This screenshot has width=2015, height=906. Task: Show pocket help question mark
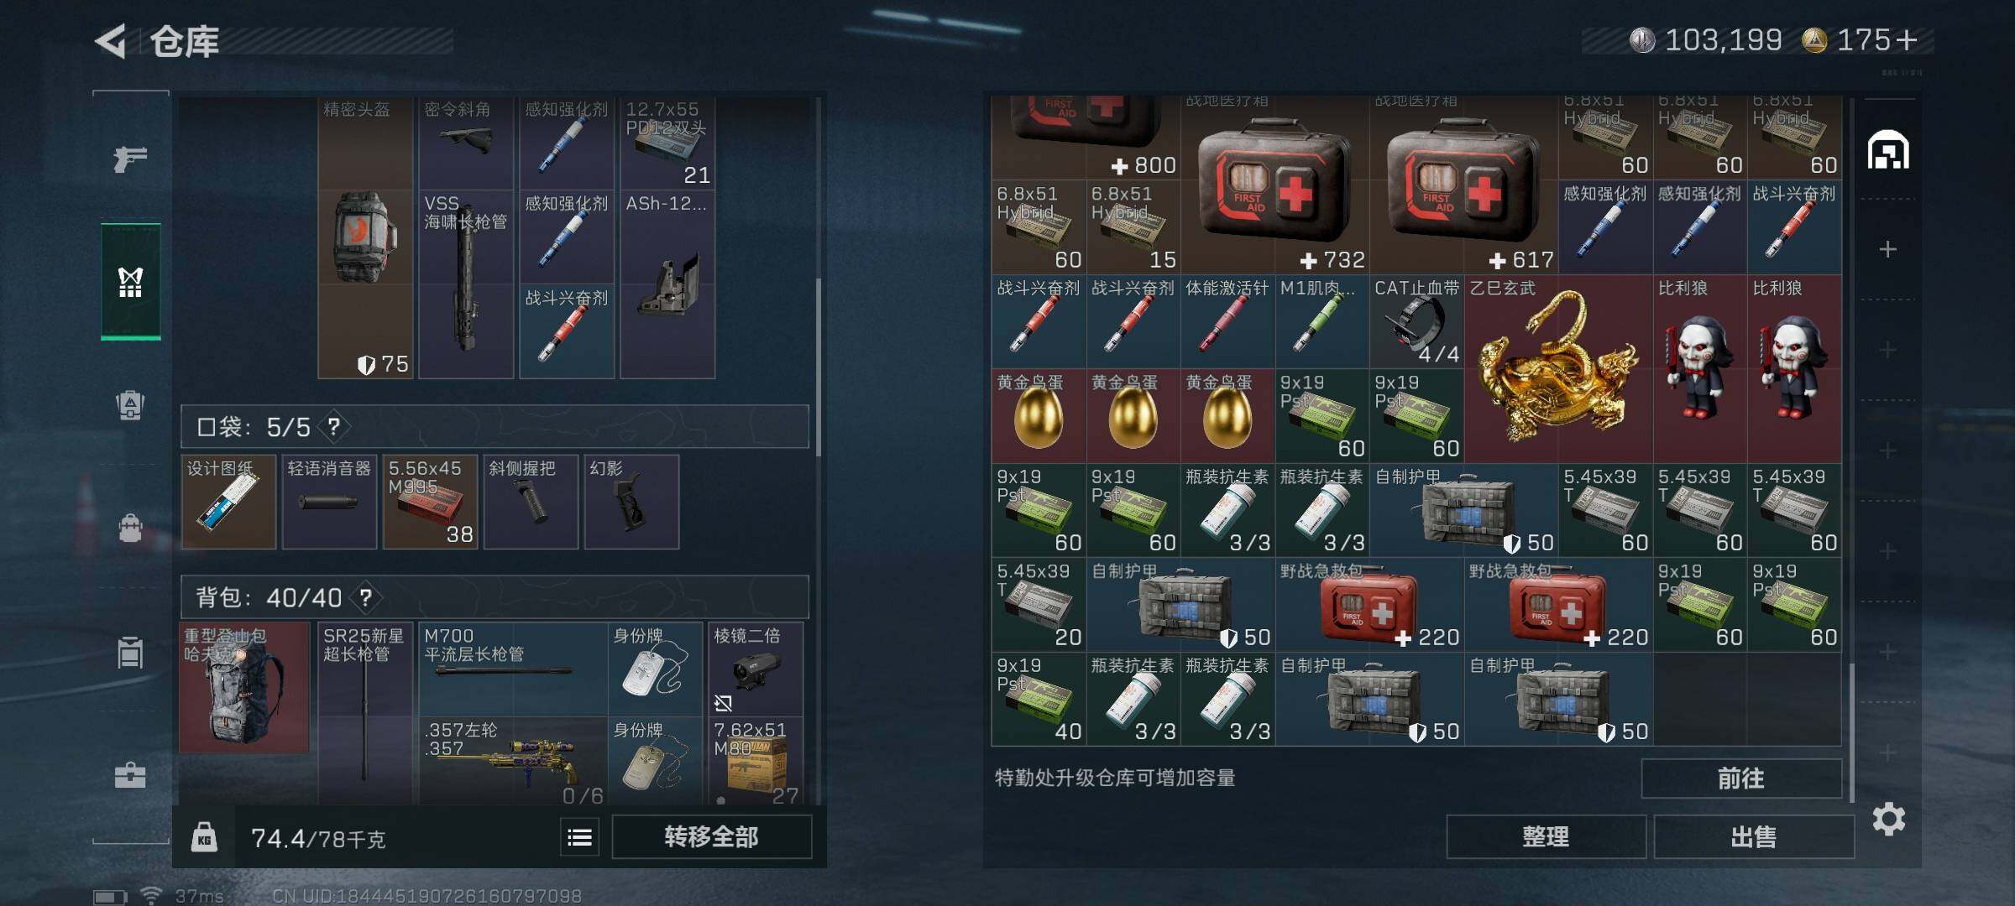(334, 427)
